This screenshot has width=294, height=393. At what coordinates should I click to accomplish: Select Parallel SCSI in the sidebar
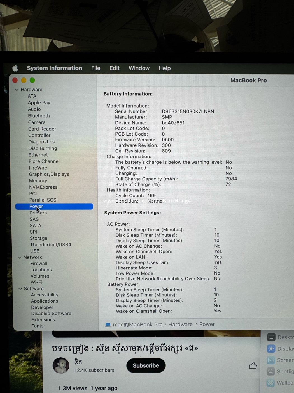click(43, 200)
